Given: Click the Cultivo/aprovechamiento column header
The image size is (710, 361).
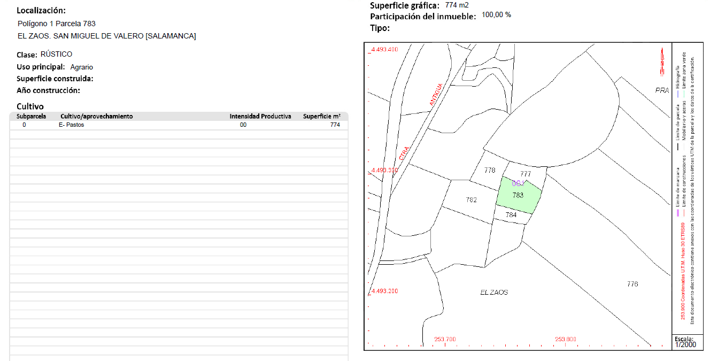Looking at the screenshot, I should pos(96,116).
